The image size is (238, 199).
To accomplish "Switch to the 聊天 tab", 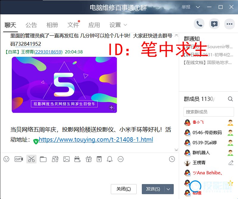I will 10,25.
